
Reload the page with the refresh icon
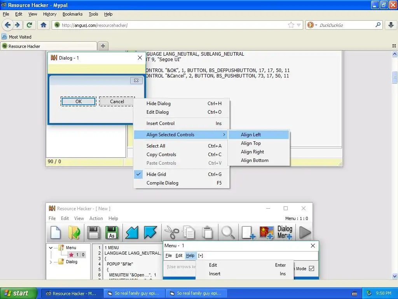pyautogui.click(x=29, y=25)
